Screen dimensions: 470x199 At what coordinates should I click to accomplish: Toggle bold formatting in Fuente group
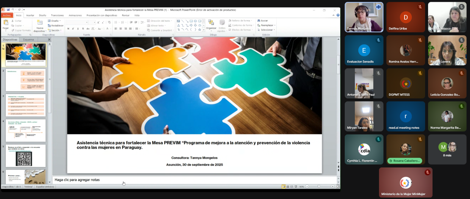pyautogui.click(x=68, y=29)
